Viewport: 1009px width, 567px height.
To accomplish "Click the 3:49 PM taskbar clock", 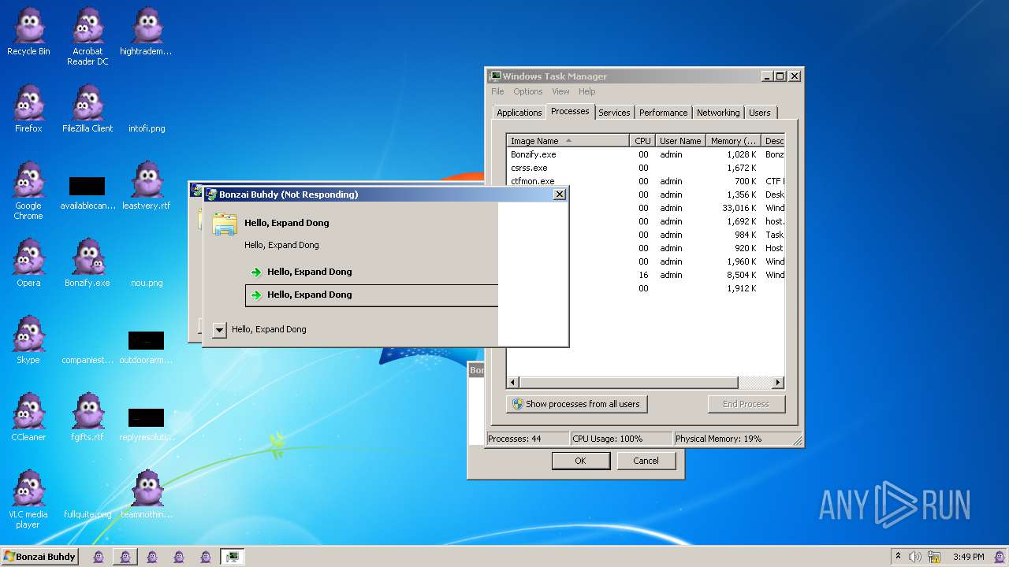I will 968,557.
